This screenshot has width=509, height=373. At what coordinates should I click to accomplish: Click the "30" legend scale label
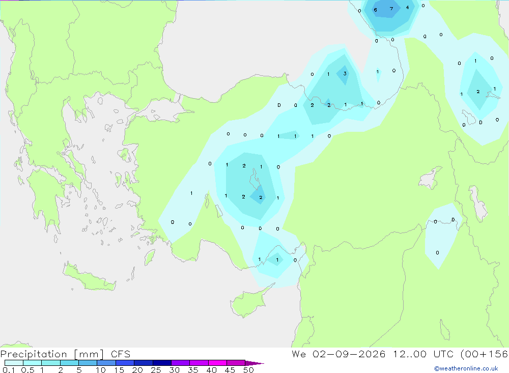point(174,370)
